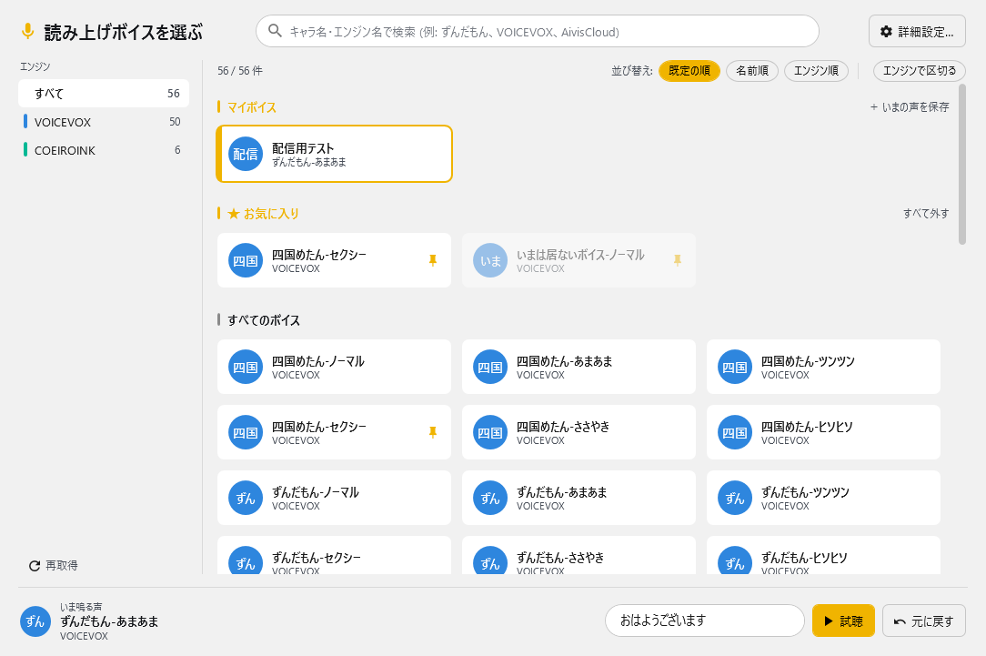Click the マイボイス section heading
The height and width of the screenshot is (656, 986).
(x=252, y=107)
